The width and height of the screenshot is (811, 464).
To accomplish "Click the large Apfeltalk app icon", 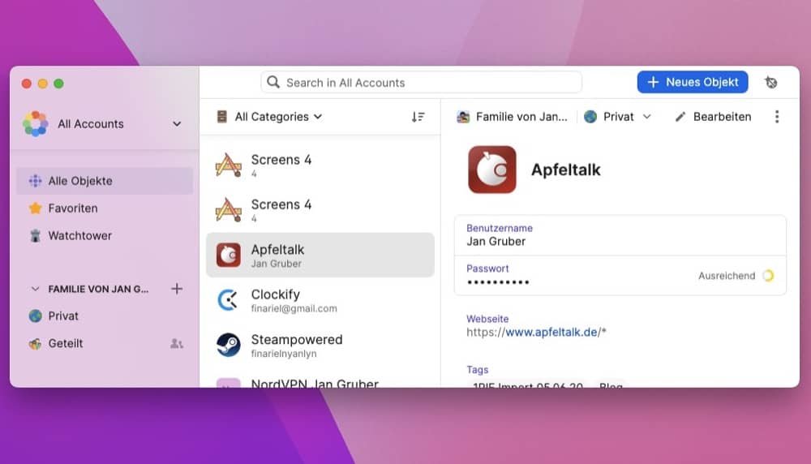I will 492,170.
